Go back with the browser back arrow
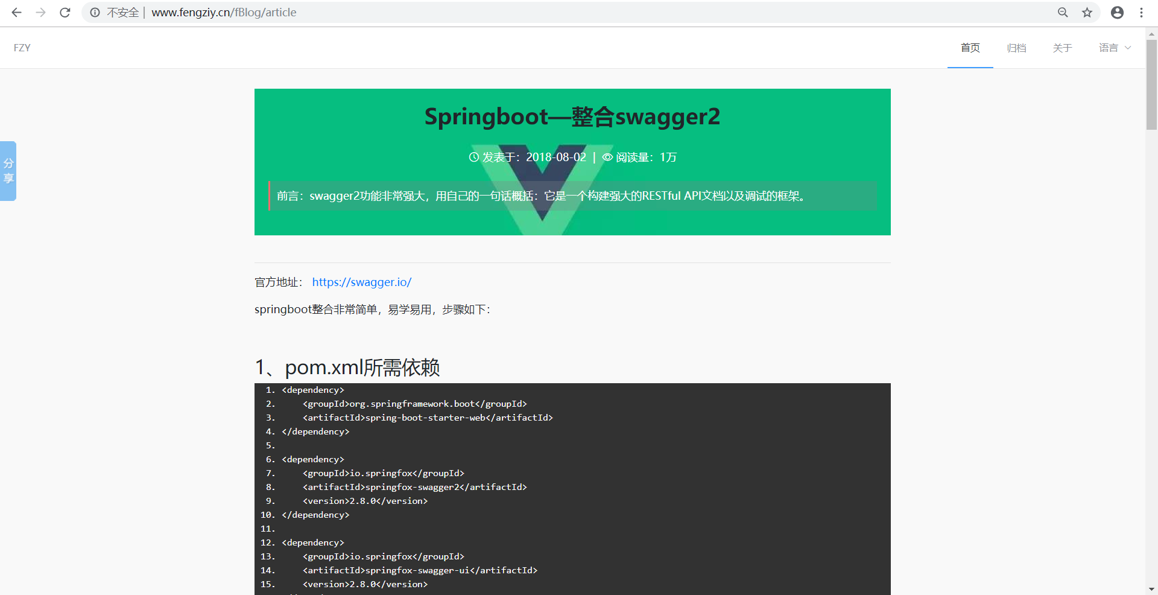1158x595 pixels. tap(16, 12)
